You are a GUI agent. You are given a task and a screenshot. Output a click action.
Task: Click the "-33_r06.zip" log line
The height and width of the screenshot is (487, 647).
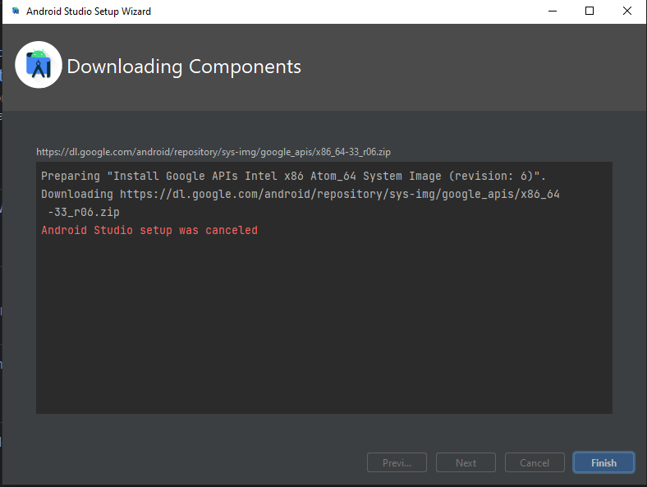(x=84, y=212)
